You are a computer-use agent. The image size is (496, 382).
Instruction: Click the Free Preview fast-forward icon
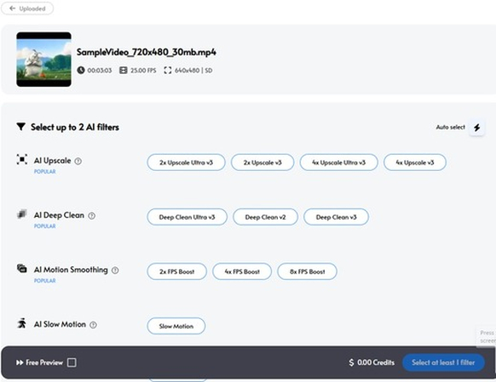(20, 362)
